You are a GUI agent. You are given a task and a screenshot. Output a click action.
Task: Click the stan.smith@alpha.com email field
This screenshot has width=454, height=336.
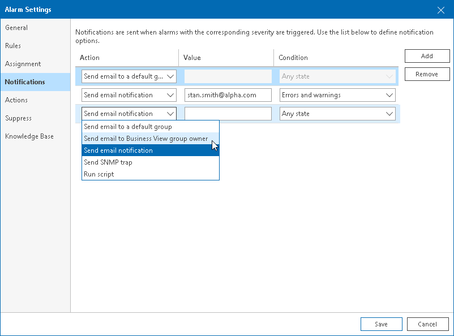228,95
